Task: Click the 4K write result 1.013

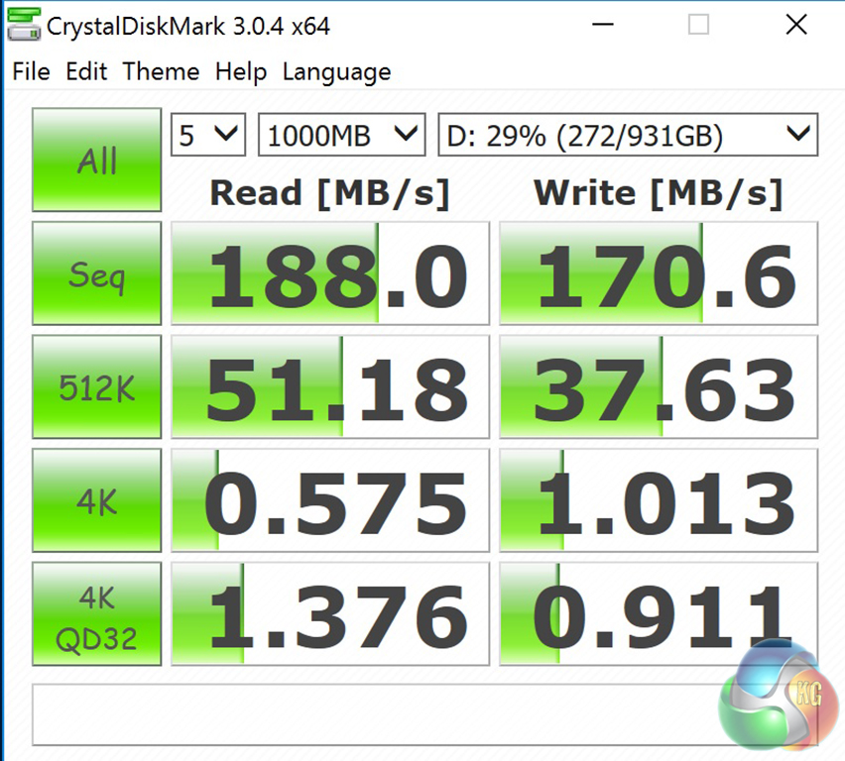Action: coord(659,500)
